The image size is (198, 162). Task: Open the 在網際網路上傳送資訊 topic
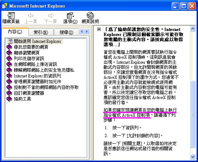click(x=36, y=64)
